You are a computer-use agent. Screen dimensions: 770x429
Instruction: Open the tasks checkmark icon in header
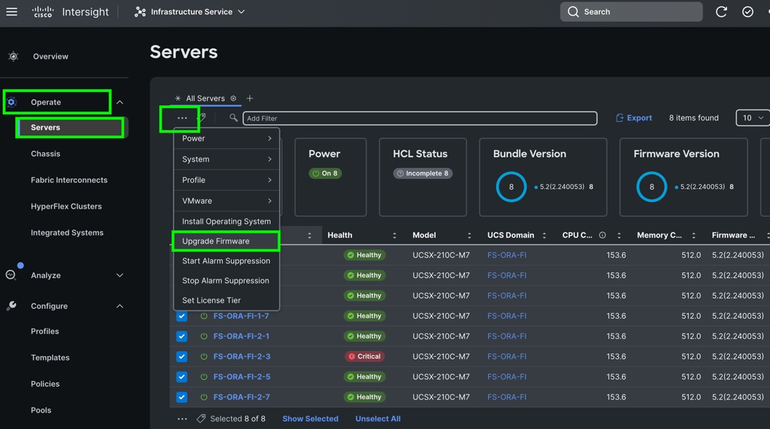[x=748, y=12]
